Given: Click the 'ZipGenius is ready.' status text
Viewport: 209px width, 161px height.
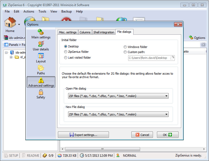Looking at the screenshot, I should click(188, 155).
